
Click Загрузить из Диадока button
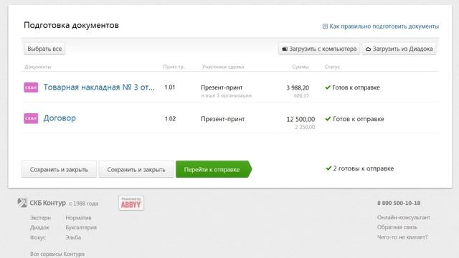point(399,49)
